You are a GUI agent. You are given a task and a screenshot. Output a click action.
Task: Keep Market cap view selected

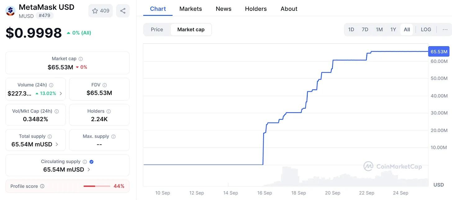pyautogui.click(x=191, y=29)
